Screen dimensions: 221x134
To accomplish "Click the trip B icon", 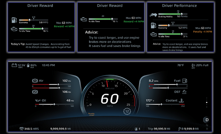I will (179, 129).
